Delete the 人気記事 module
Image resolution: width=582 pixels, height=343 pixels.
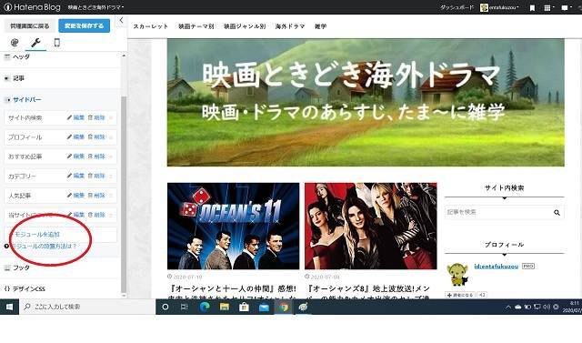click(x=96, y=196)
